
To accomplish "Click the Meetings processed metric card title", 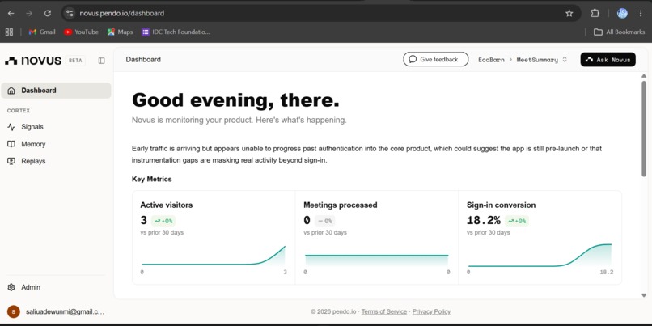I will click(340, 205).
